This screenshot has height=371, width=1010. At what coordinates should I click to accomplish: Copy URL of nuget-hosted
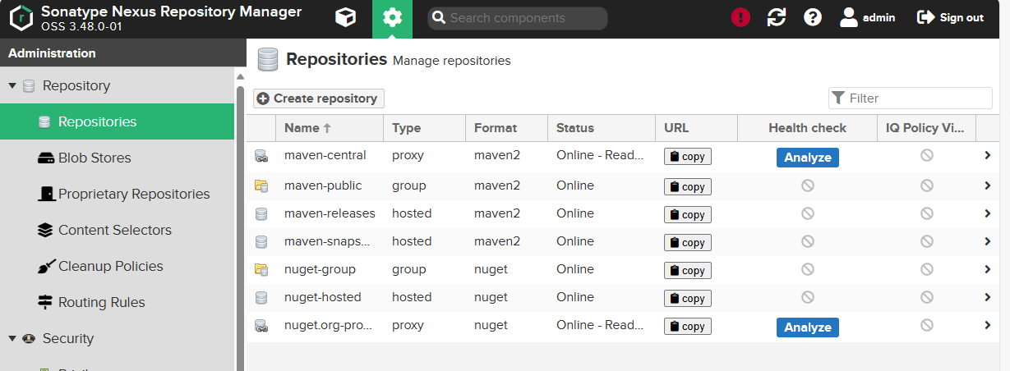click(688, 299)
